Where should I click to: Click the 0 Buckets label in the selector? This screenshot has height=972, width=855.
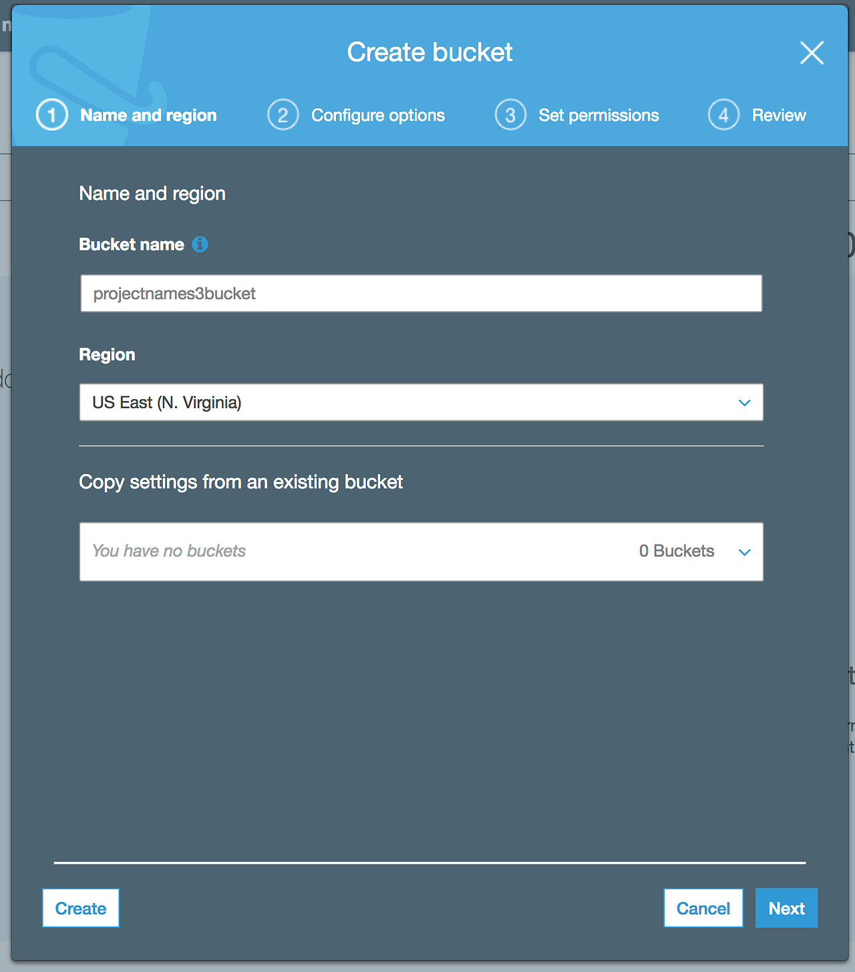coord(677,551)
